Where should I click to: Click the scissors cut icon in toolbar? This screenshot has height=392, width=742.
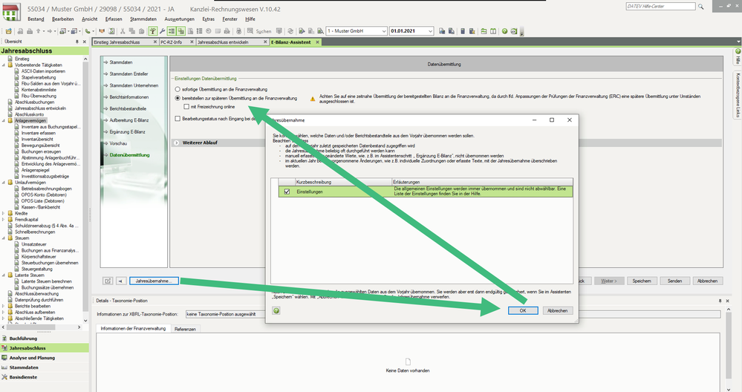(x=122, y=31)
